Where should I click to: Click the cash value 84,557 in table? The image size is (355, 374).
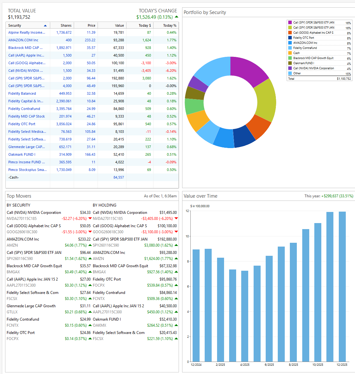(x=119, y=177)
